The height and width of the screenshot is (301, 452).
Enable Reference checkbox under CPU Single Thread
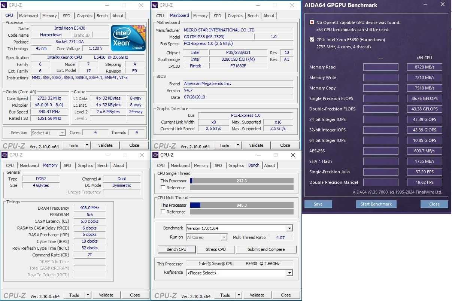point(163,188)
